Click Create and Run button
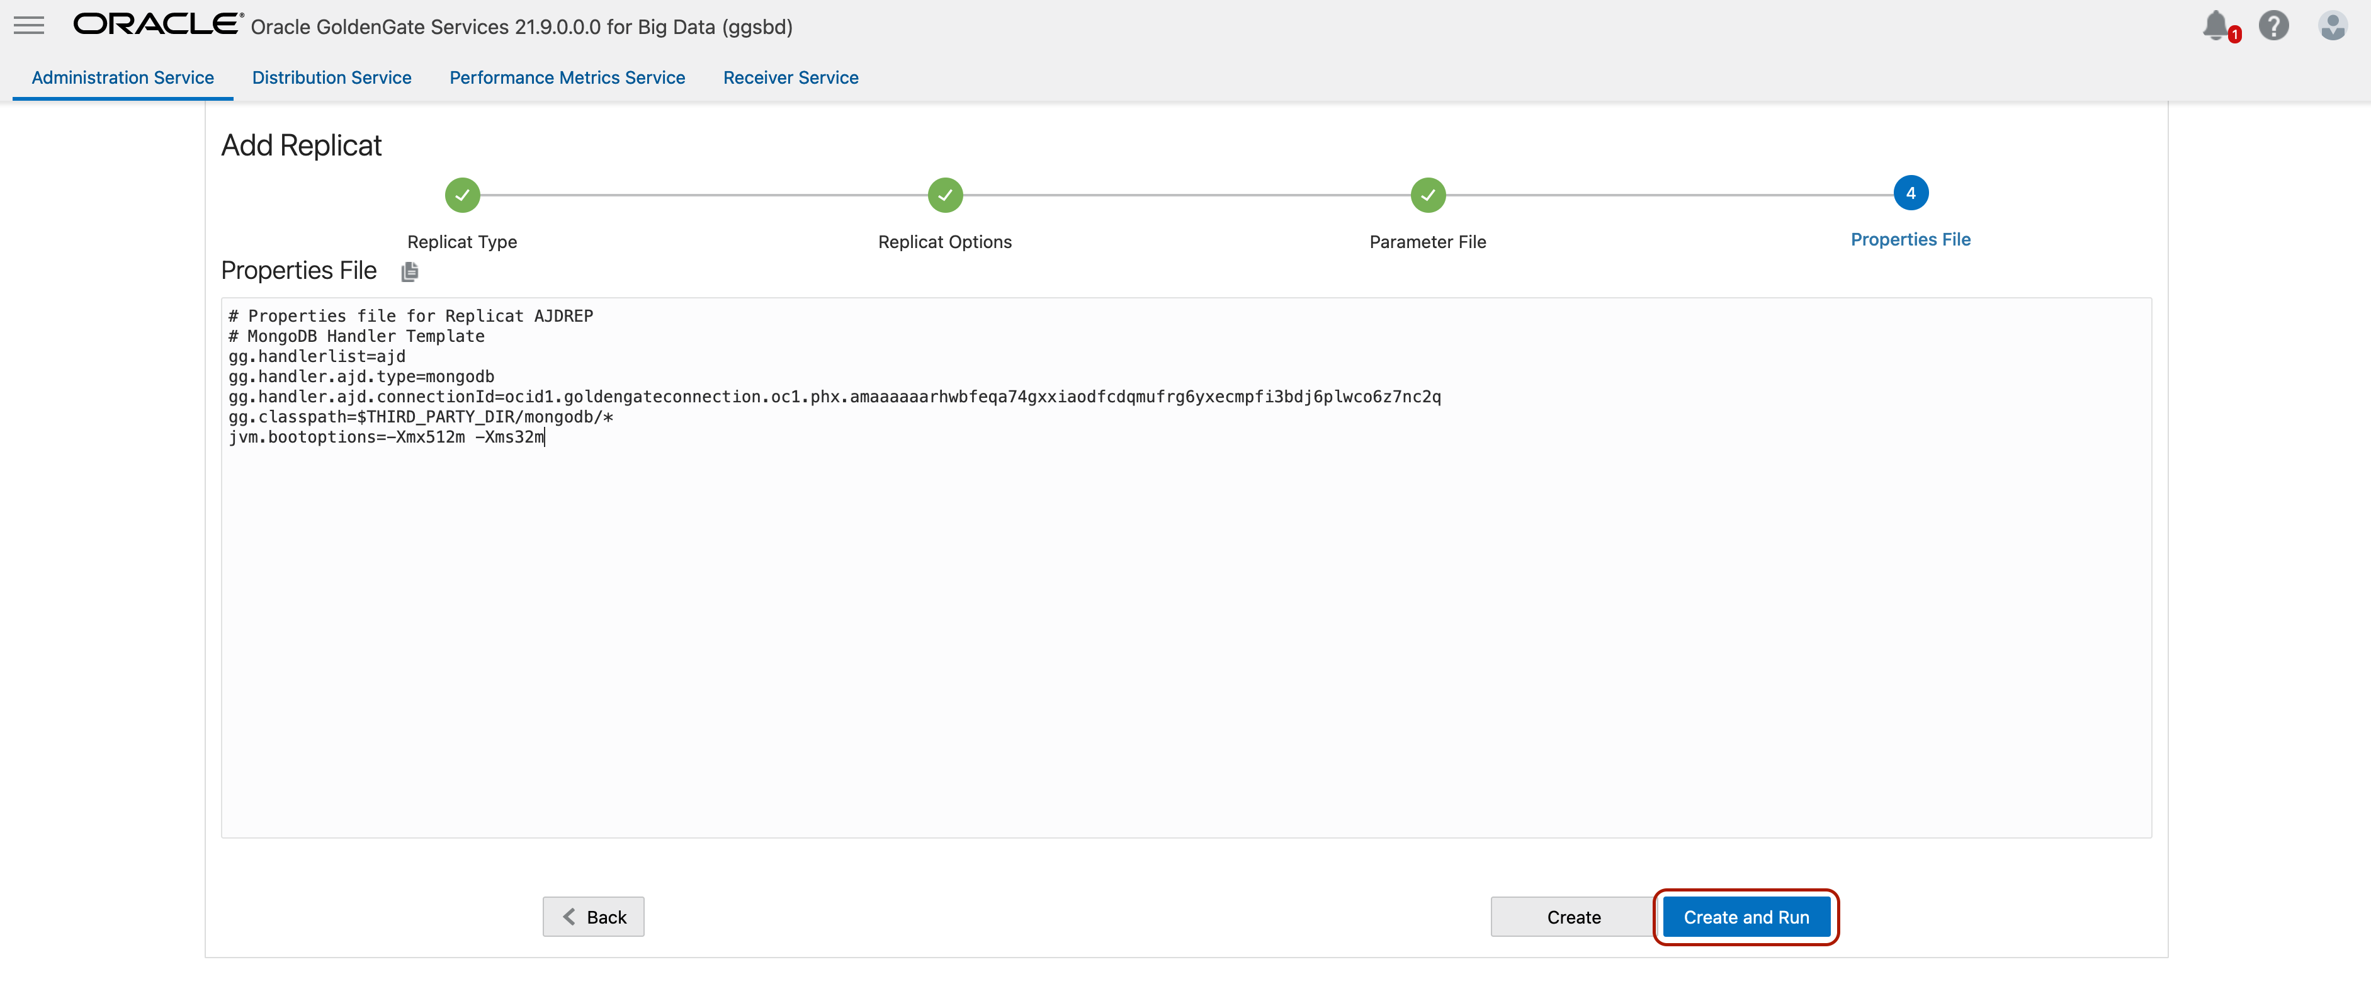Image resolution: width=2371 pixels, height=996 pixels. (1746, 917)
